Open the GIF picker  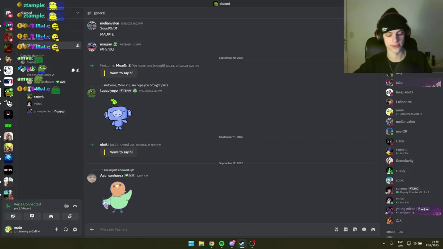coord(345,229)
